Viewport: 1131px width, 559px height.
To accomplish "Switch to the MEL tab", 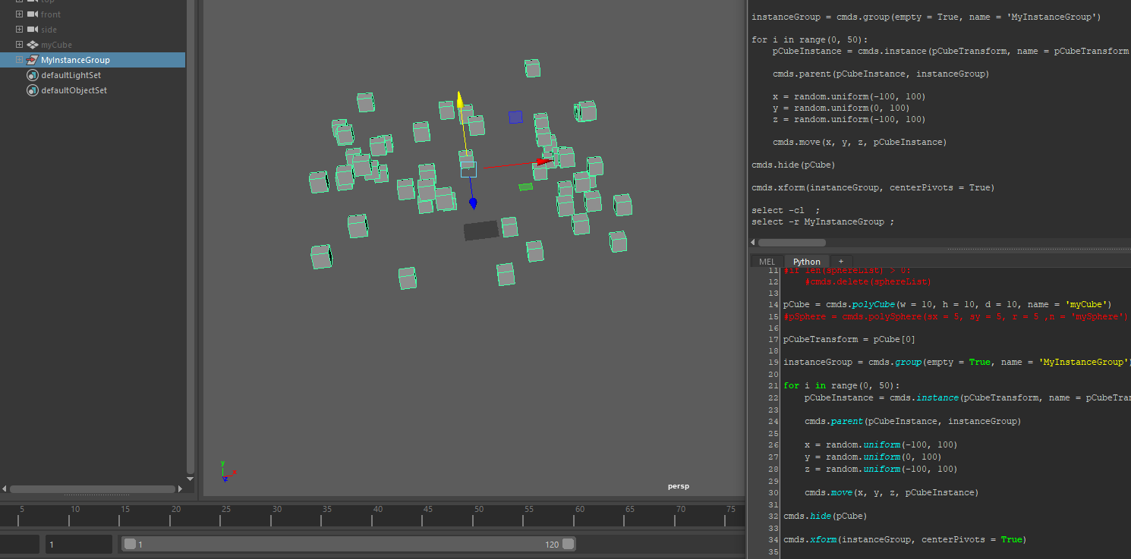I will pos(767,261).
